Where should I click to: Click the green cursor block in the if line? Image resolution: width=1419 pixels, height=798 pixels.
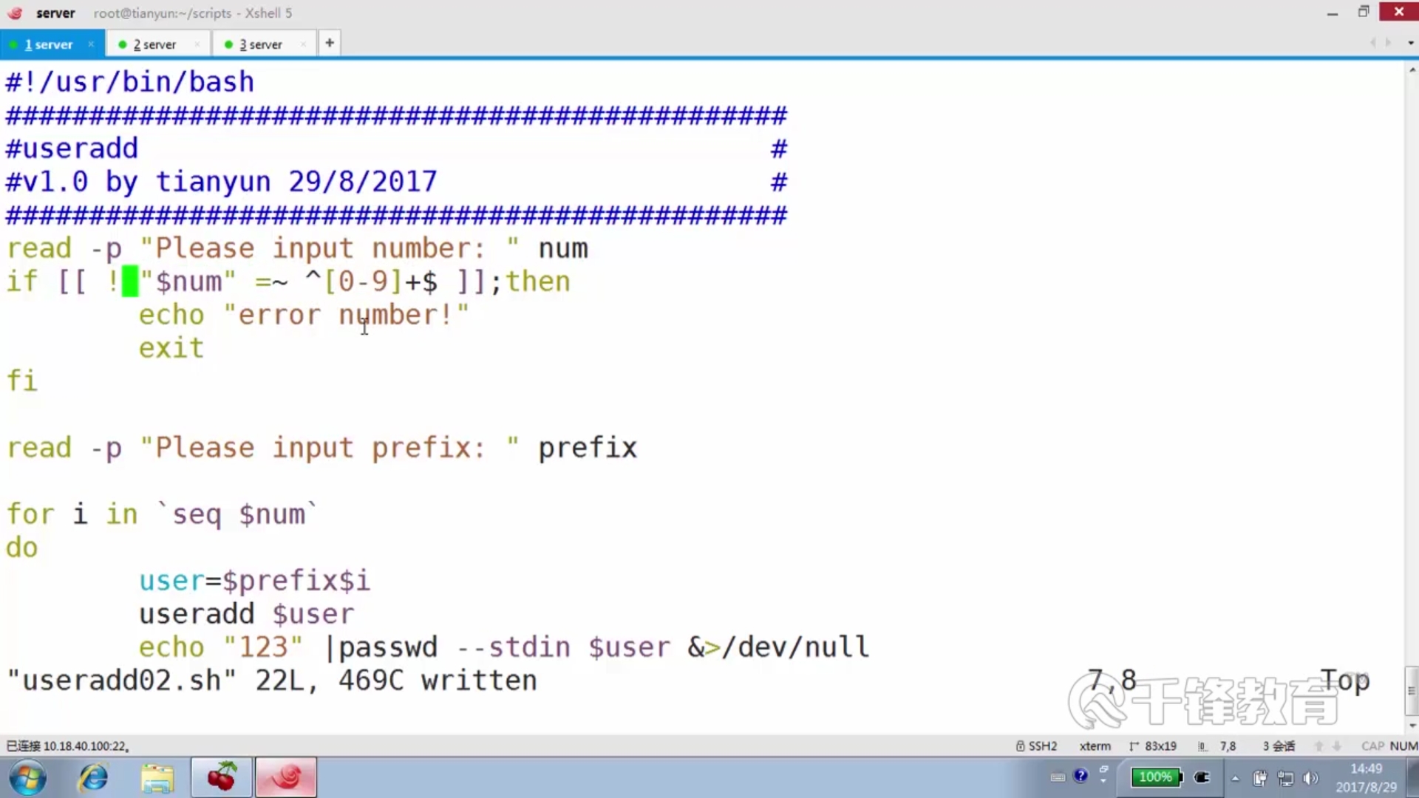click(x=130, y=282)
